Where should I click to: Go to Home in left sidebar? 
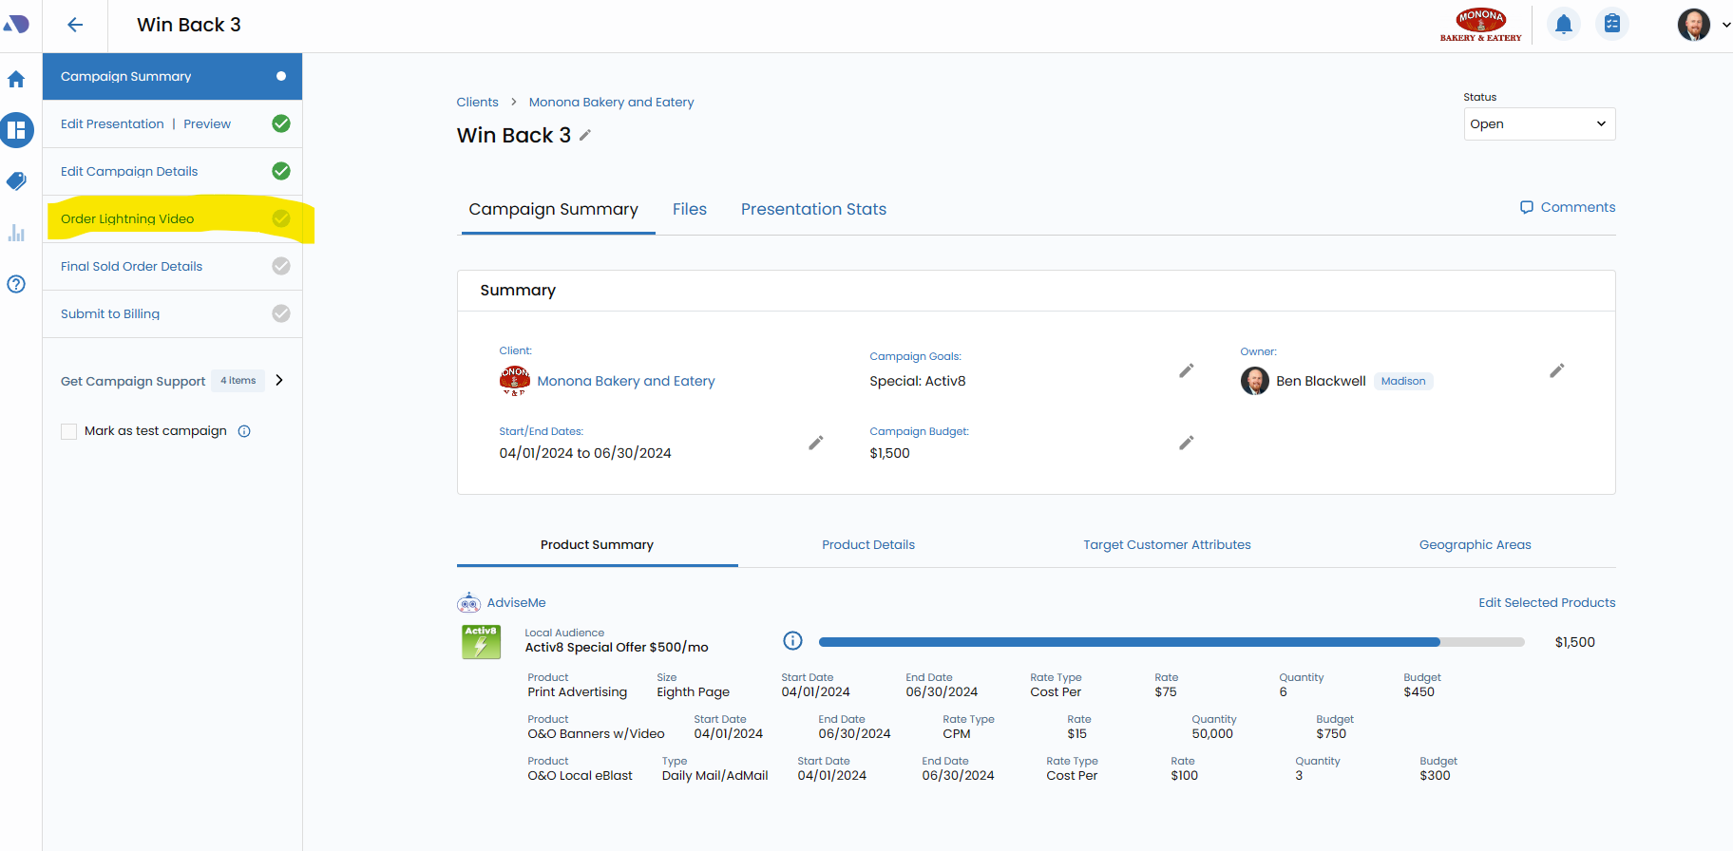pyautogui.click(x=16, y=80)
